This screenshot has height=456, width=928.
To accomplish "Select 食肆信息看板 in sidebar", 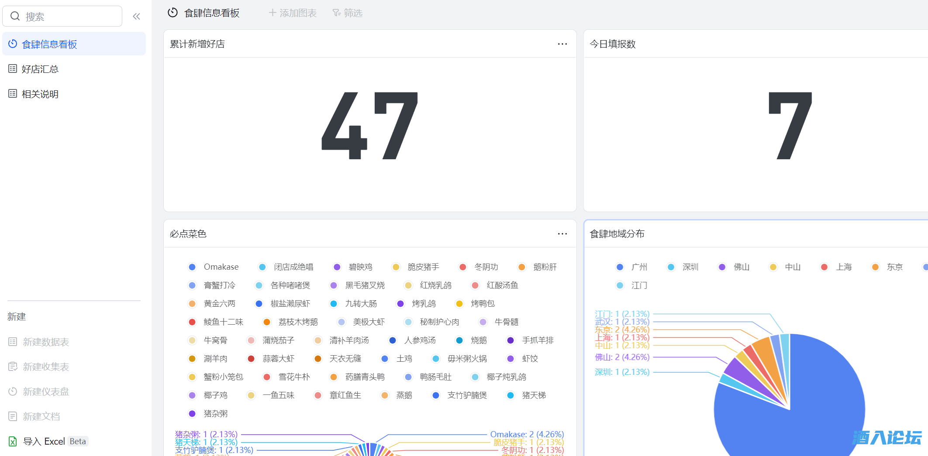I will tap(49, 44).
